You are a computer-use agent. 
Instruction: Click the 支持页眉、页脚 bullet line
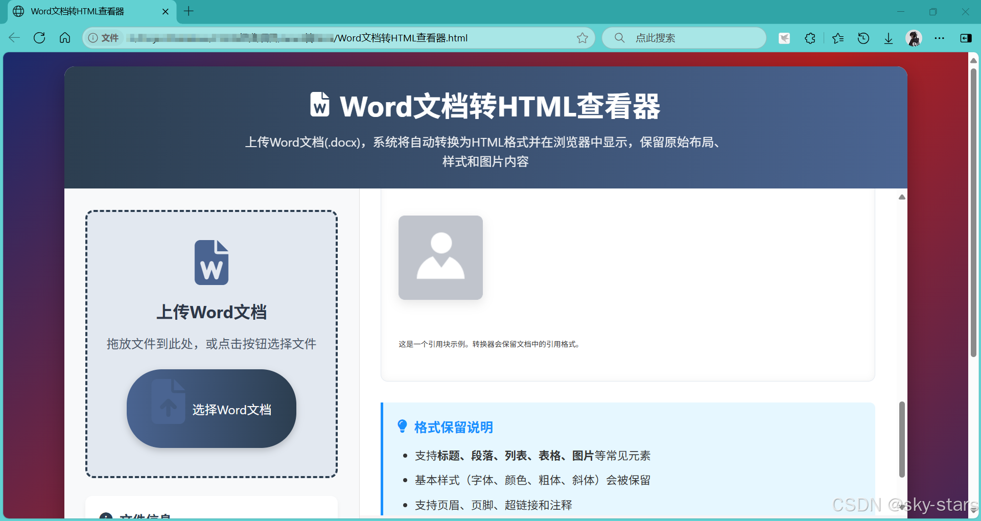point(494,505)
